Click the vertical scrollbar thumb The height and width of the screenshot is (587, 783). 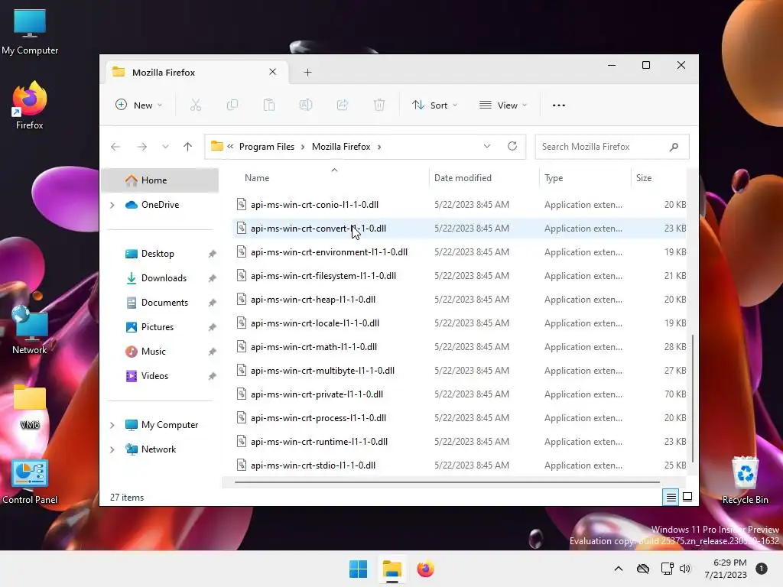pyautogui.click(x=692, y=398)
